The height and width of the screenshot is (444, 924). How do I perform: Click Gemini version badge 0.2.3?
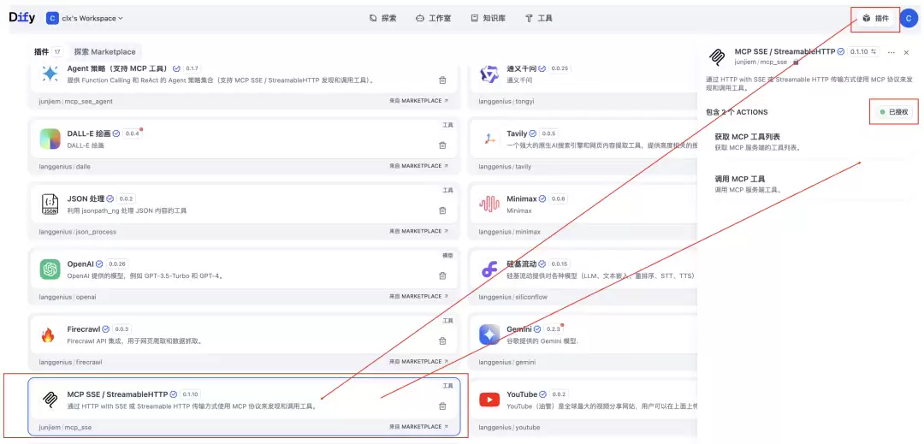(x=554, y=329)
